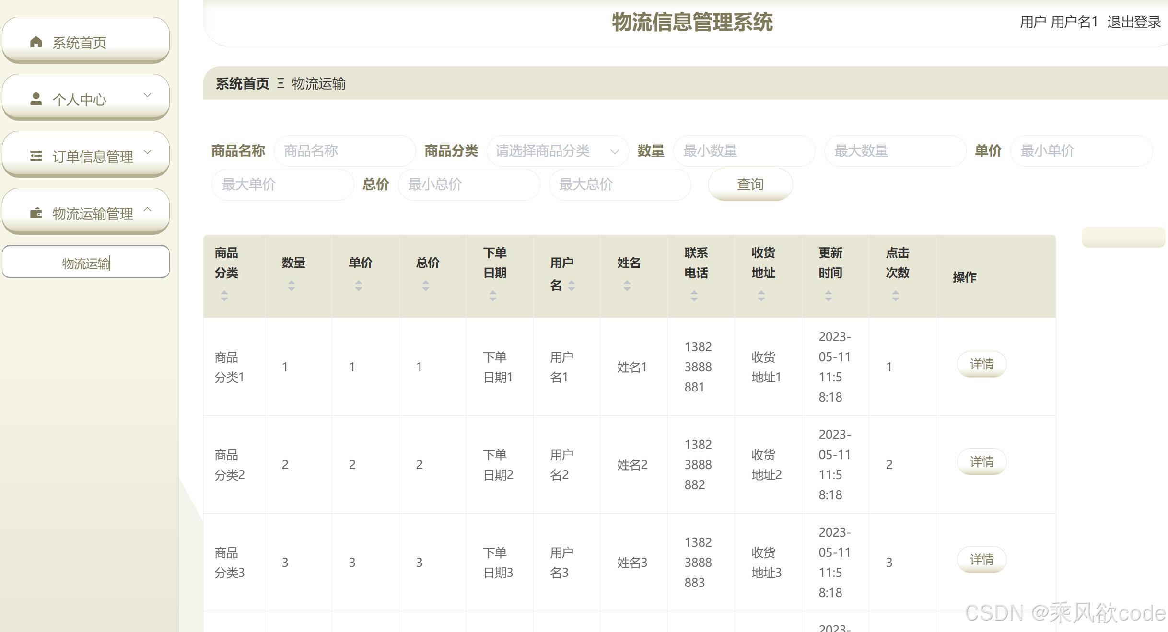Click the 查询 search button
Viewport: 1168px width, 632px height.
click(750, 184)
